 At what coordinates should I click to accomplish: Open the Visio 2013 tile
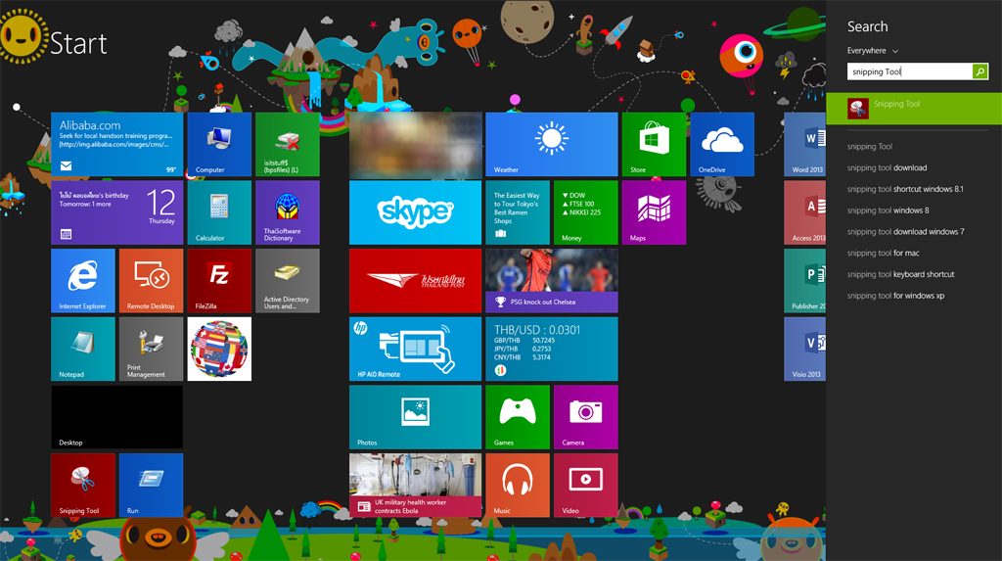coord(805,350)
